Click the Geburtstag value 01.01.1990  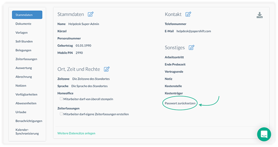click(83, 46)
